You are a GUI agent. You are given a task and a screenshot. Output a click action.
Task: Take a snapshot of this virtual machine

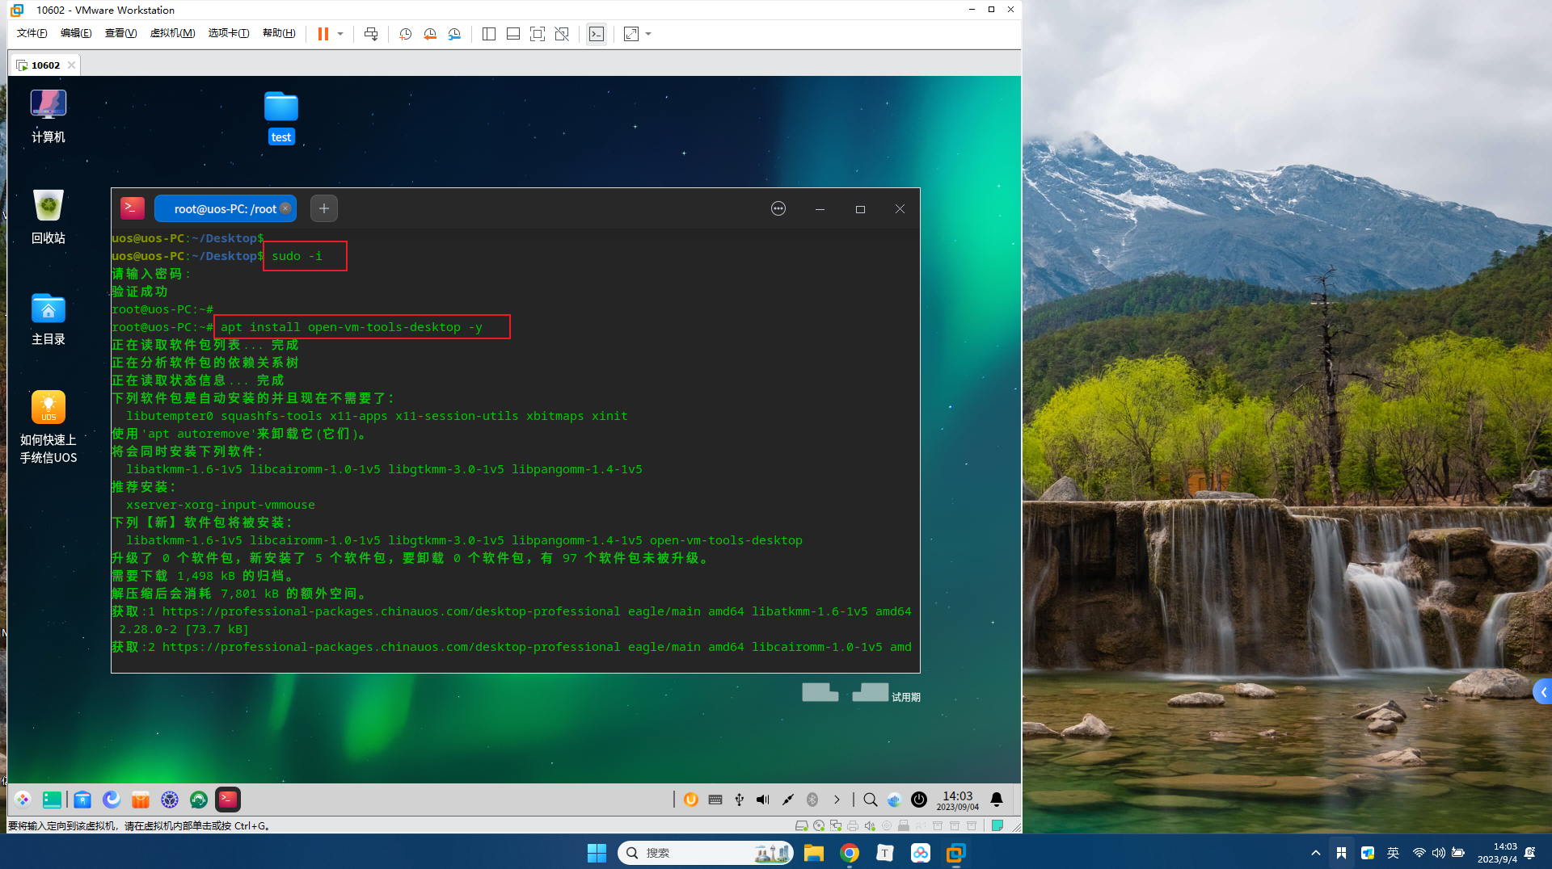[x=406, y=34]
